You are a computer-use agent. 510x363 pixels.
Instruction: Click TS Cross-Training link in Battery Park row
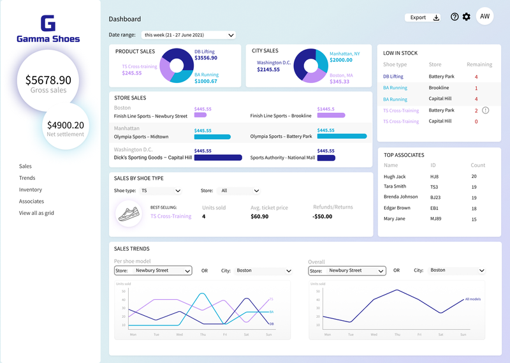tap(401, 111)
